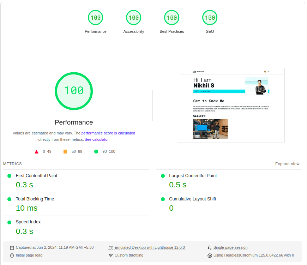The width and height of the screenshot is (307, 265).
Task: Click the red triangle in the score legend
Action: click(36, 151)
